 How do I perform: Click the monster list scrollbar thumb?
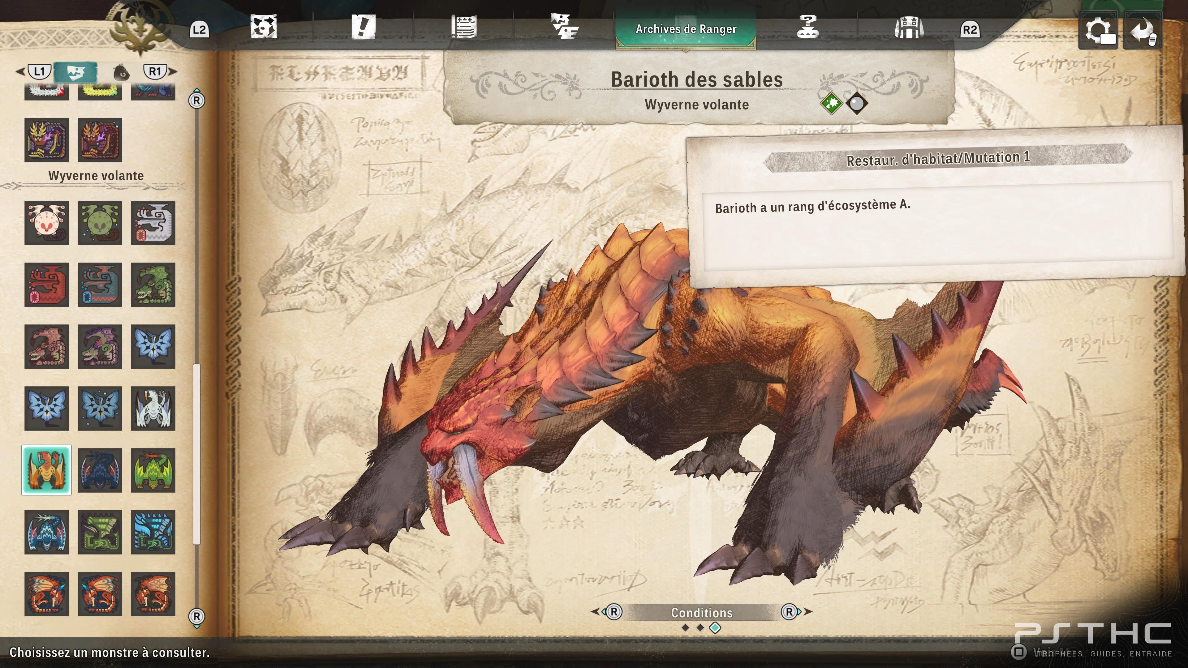click(x=197, y=454)
